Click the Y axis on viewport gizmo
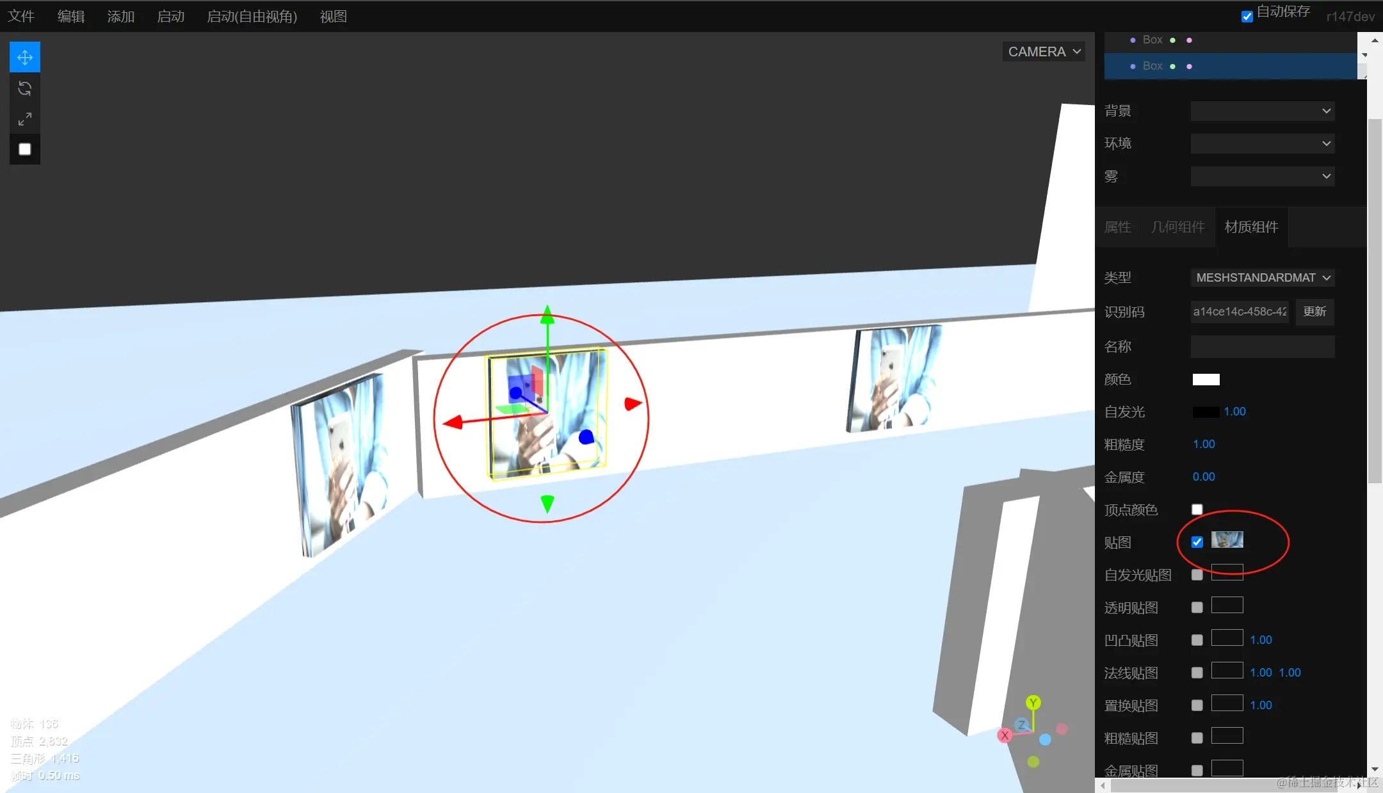 (1033, 703)
